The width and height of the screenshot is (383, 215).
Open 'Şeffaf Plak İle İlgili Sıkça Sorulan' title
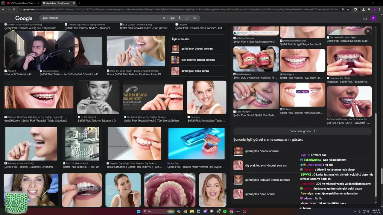click(x=302, y=44)
